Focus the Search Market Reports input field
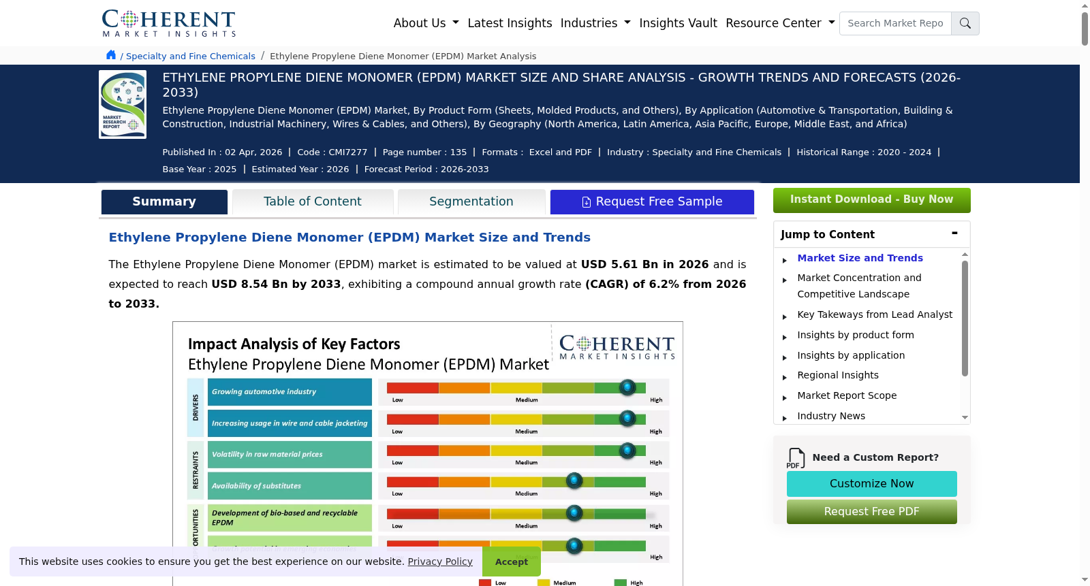Image resolution: width=1090 pixels, height=586 pixels. 895,23
